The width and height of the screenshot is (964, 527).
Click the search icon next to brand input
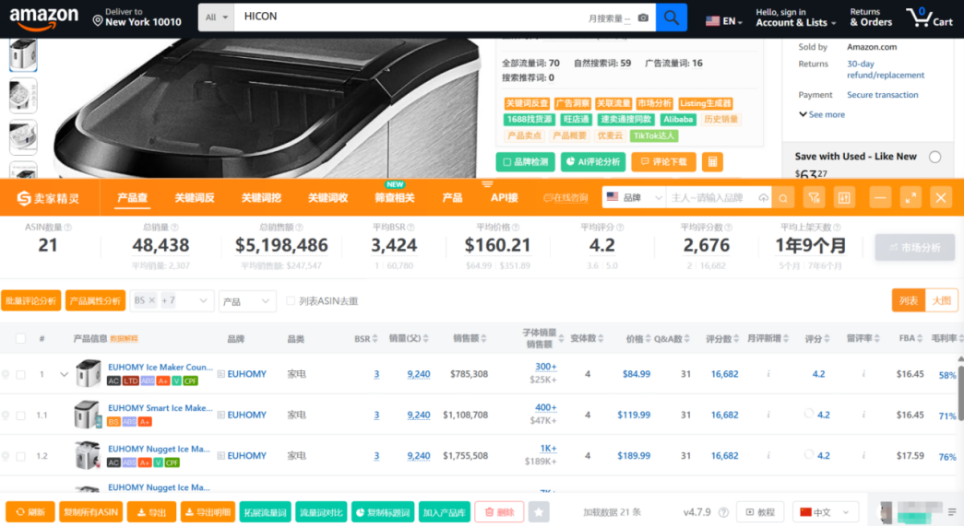point(783,198)
